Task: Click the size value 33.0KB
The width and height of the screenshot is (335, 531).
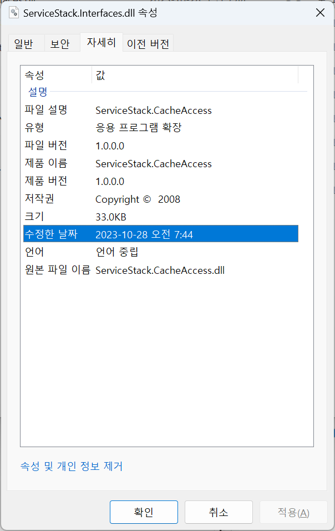Action: pos(111,217)
